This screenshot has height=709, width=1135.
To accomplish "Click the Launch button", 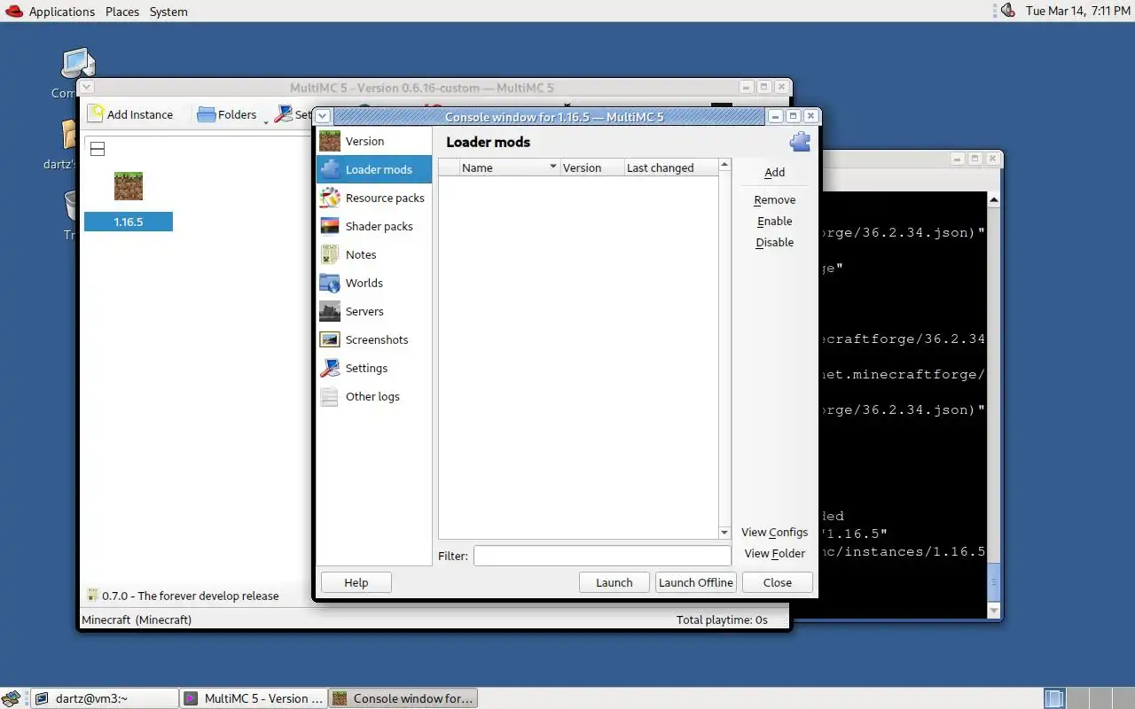I will click(614, 582).
